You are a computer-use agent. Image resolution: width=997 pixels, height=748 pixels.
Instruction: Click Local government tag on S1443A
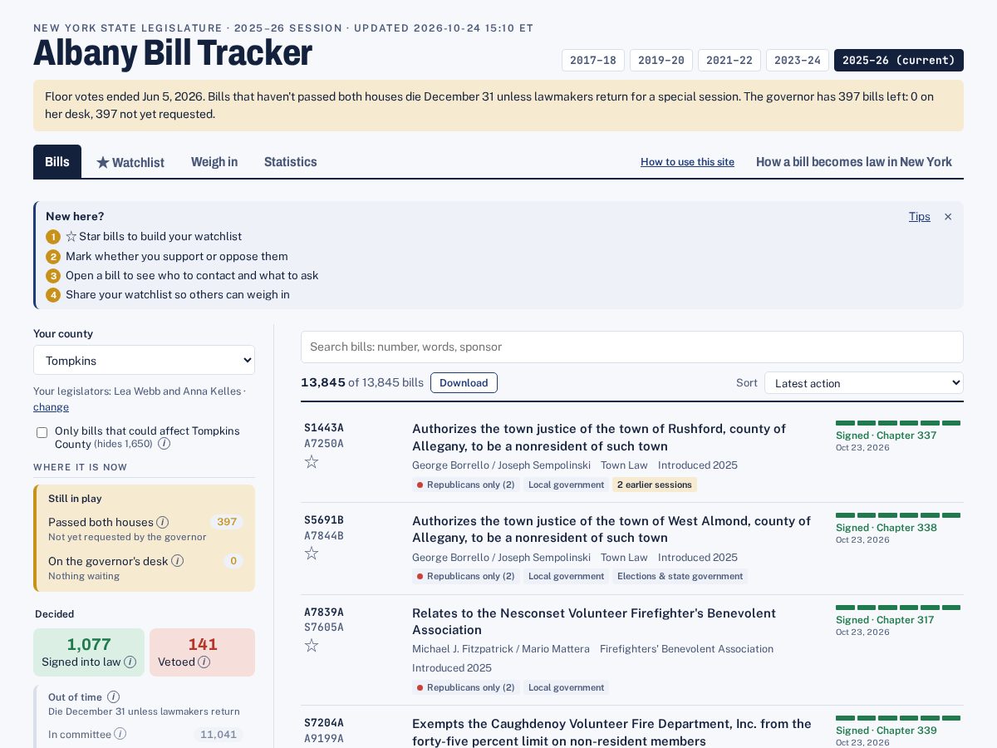click(567, 485)
